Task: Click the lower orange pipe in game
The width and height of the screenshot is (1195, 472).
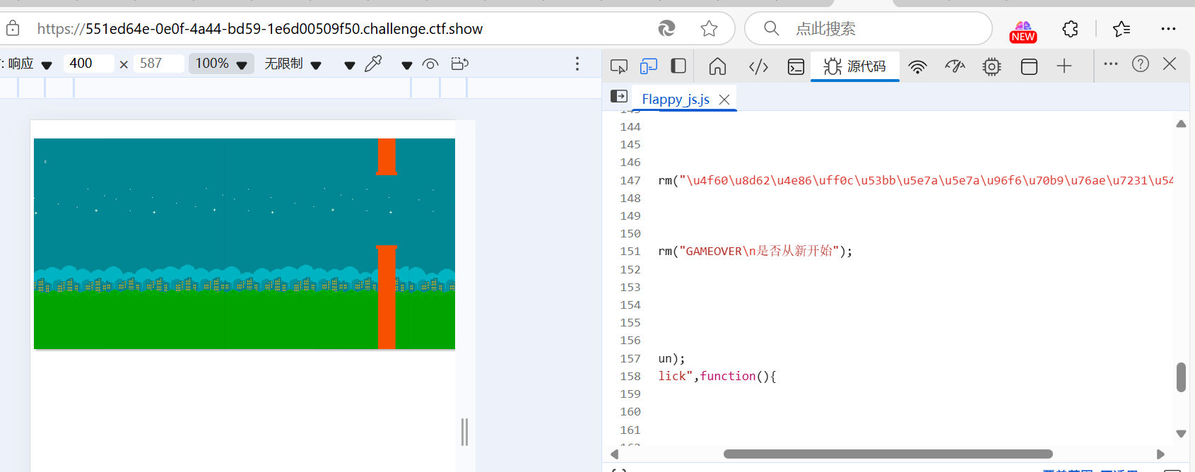Action: point(387,297)
